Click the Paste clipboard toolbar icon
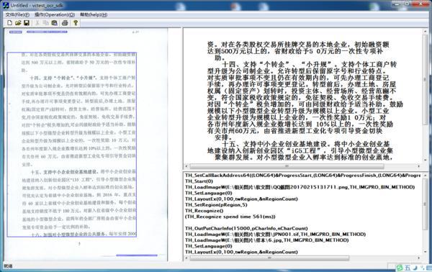The width and height of the screenshot is (432, 272). [54, 23]
